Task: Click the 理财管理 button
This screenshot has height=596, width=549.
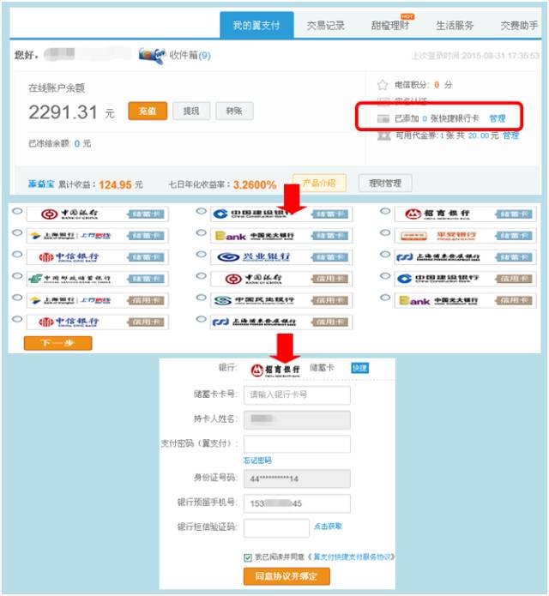Action: click(x=385, y=184)
